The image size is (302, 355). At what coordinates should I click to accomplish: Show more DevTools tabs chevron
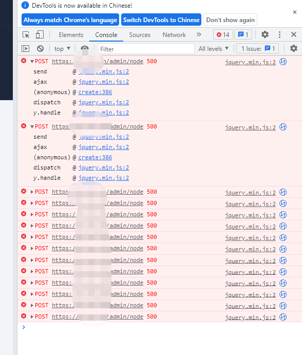click(x=199, y=34)
